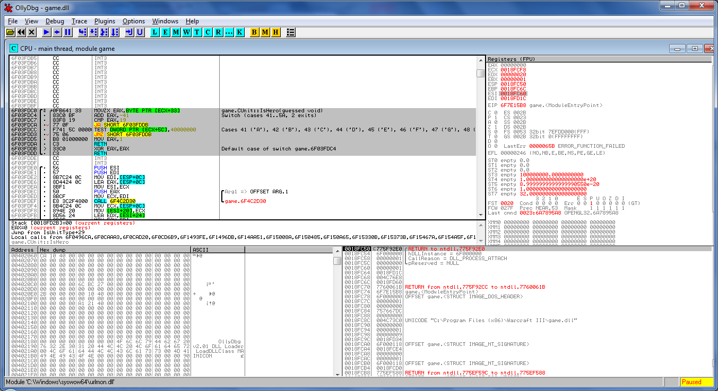This screenshot has width=718, height=391.
Task: Restart the debugged program (rewind icon)
Action: tap(21, 32)
